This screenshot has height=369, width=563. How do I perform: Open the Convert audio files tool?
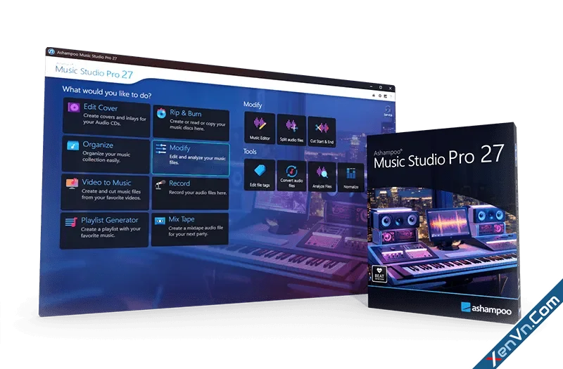pyautogui.click(x=291, y=176)
